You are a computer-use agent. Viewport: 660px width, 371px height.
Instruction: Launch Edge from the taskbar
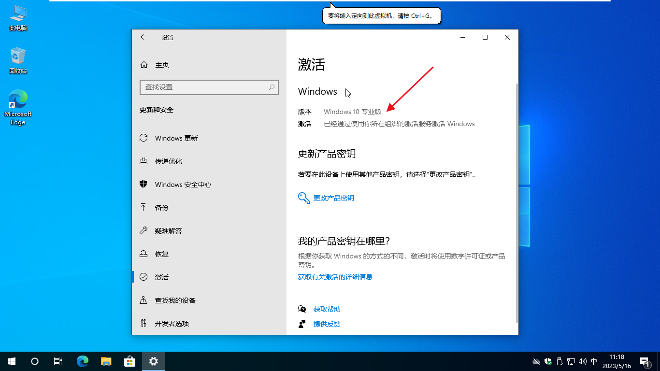click(x=83, y=361)
